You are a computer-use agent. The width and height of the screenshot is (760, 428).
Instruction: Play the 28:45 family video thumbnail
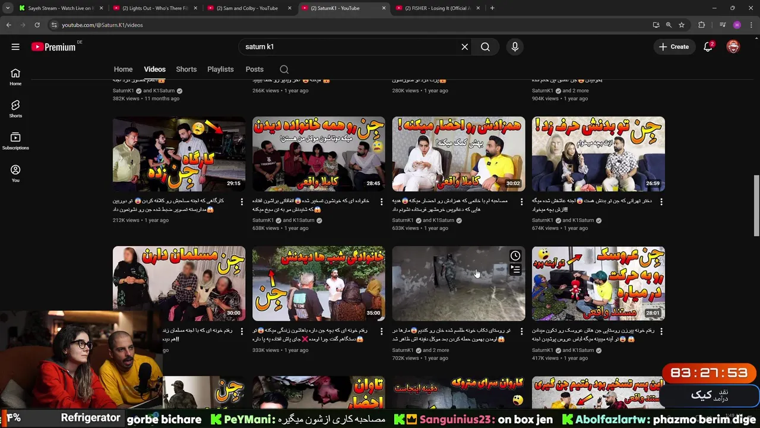[x=319, y=154]
